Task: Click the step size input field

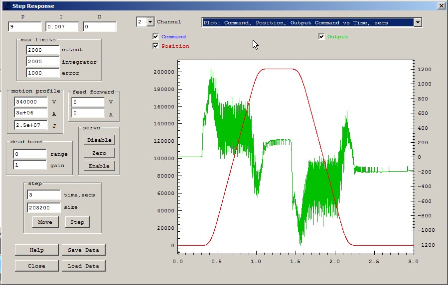Action: [x=43, y=207]
